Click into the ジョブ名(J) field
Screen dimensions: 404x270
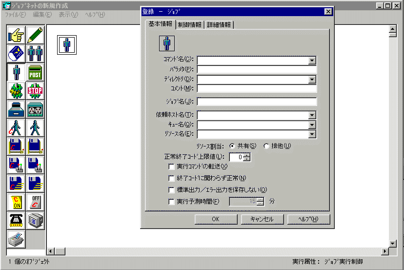pos(257,102)
